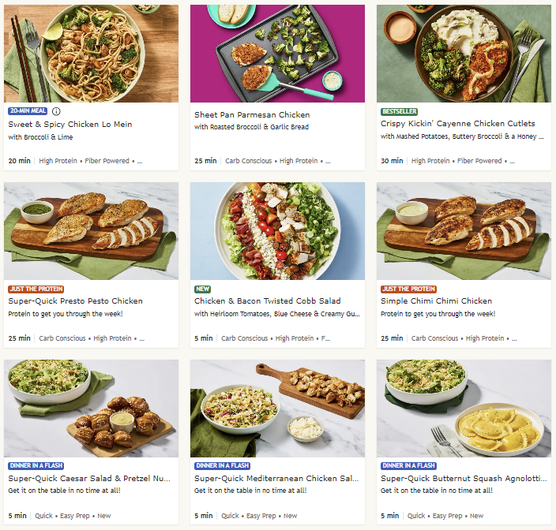The height and width of the screenshot is (530, 556).
Task: Open Simple Chimi Chimi Chicken title
Action: pyautogui.click(x=436, y=301)
